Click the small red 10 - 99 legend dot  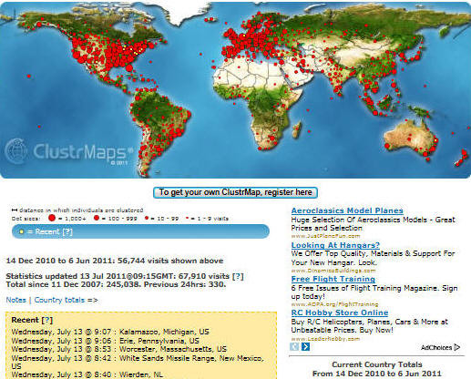click(x=147, y=218)
